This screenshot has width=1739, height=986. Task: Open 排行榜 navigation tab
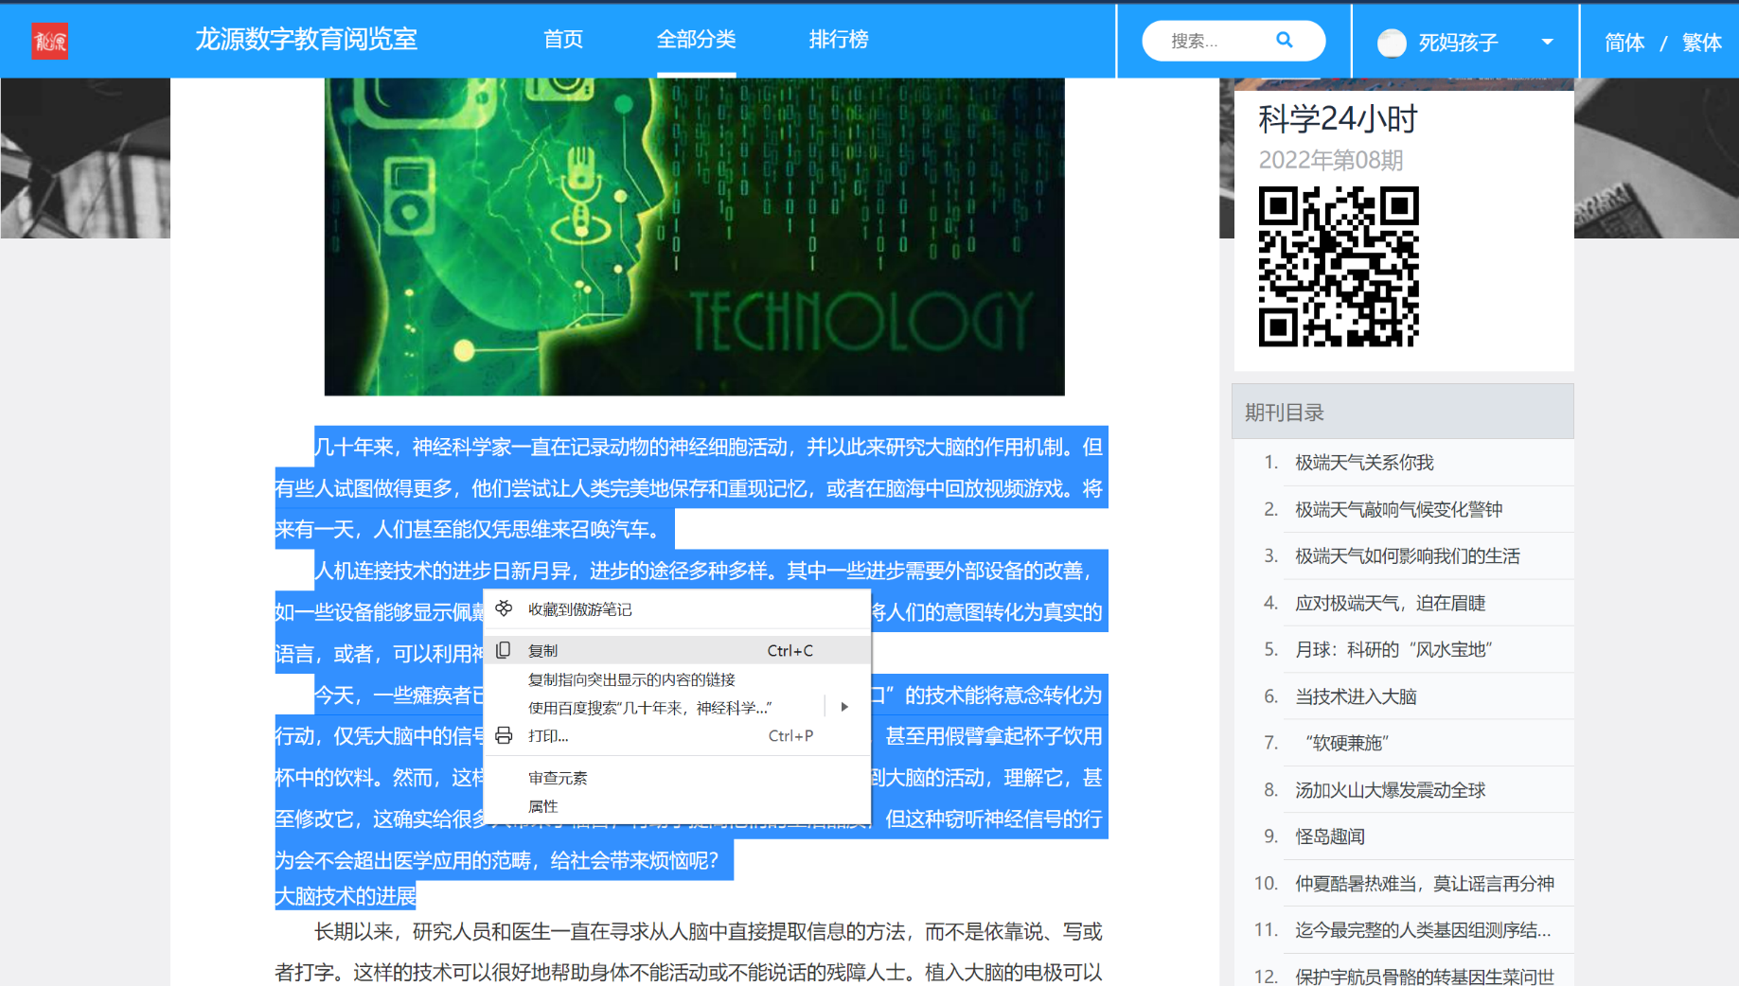pos(839,40)
